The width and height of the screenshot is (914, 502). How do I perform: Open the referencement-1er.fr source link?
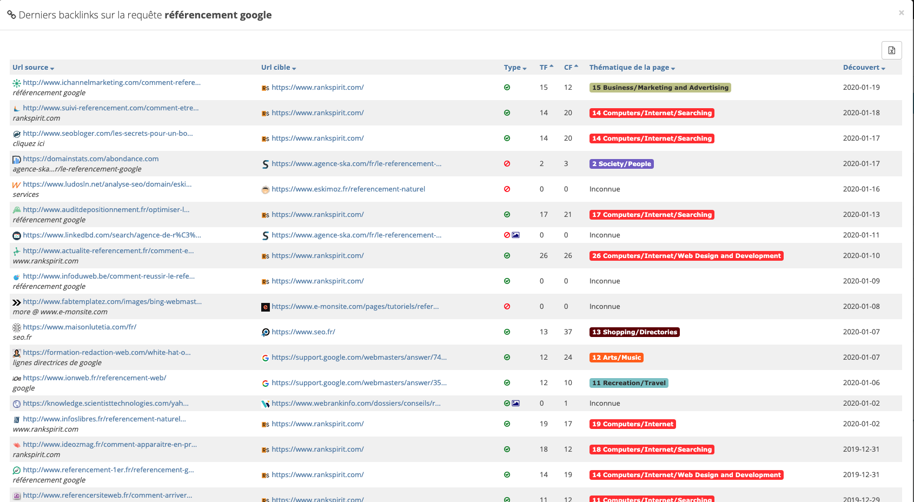pyautogui.click(x=108, y=470)
